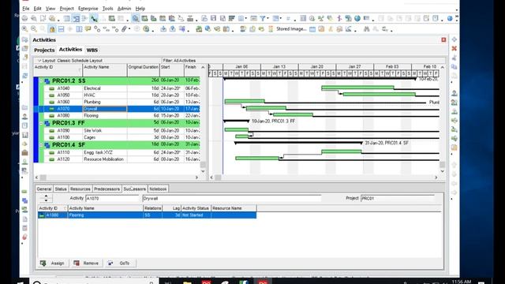The image size is (505, 284).
Task: Click the GoTo button
Action: 120,263
